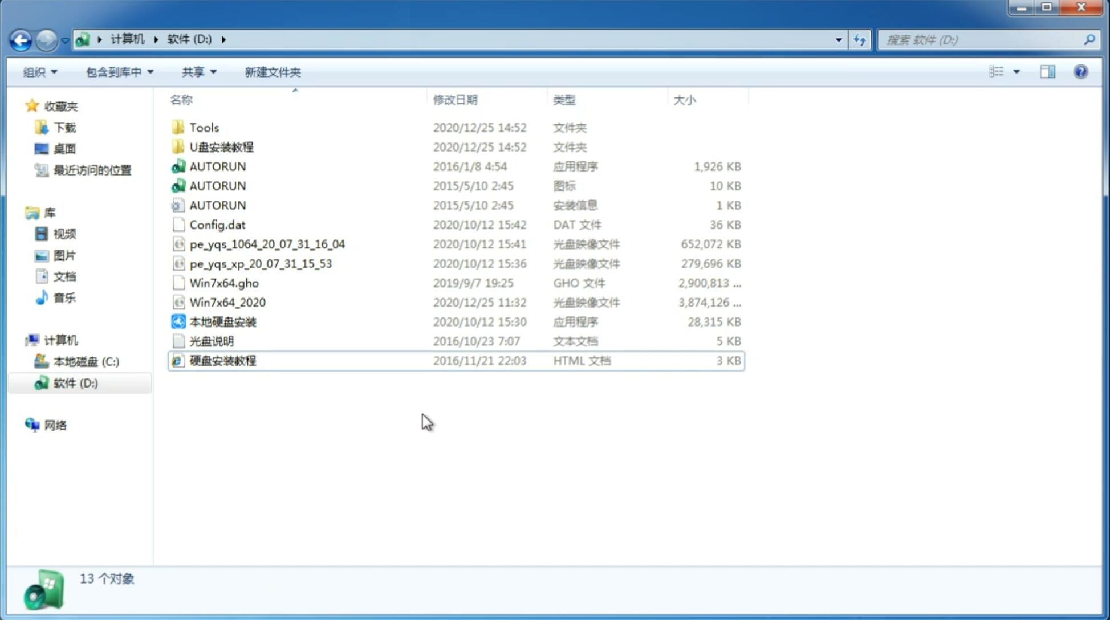
Task: Launch 本地硬盘安装 application
Action: [x=222, y=321]
